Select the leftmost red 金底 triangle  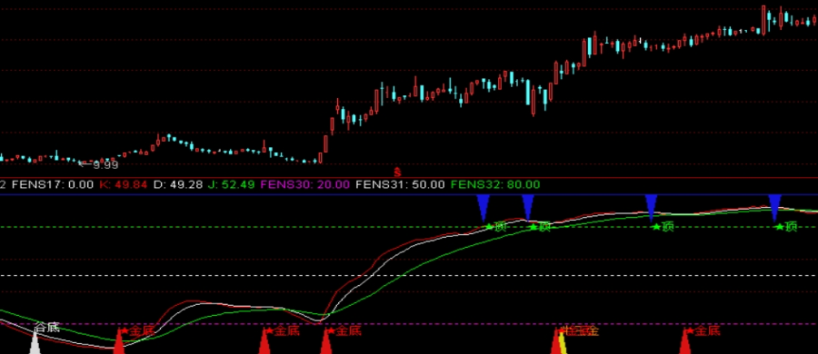pos(119,342)
